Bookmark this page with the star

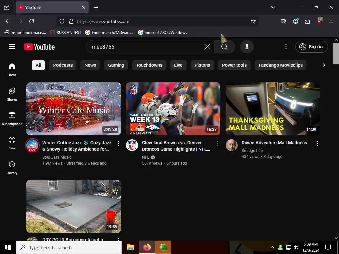[x=253, y=21]
